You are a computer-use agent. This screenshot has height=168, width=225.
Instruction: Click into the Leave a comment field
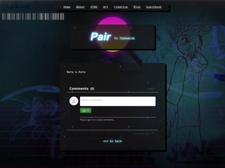117,101
